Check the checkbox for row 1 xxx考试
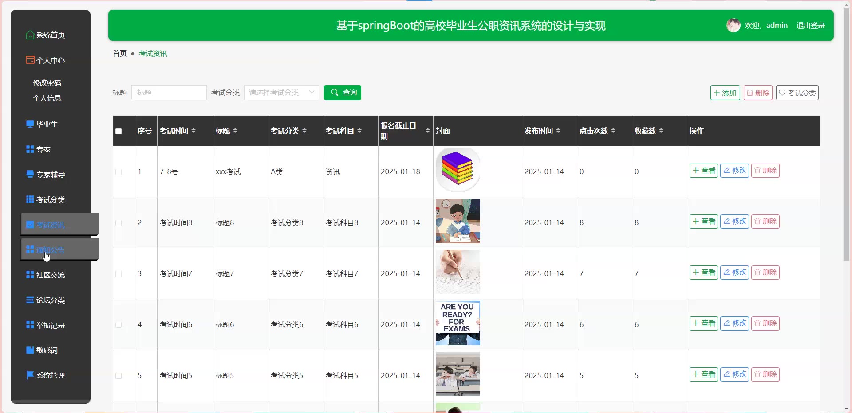This screenshot has height=413, width=852. point(118,172)
